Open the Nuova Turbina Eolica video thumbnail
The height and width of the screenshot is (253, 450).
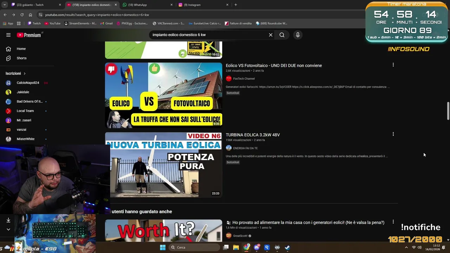pos(163,164)
